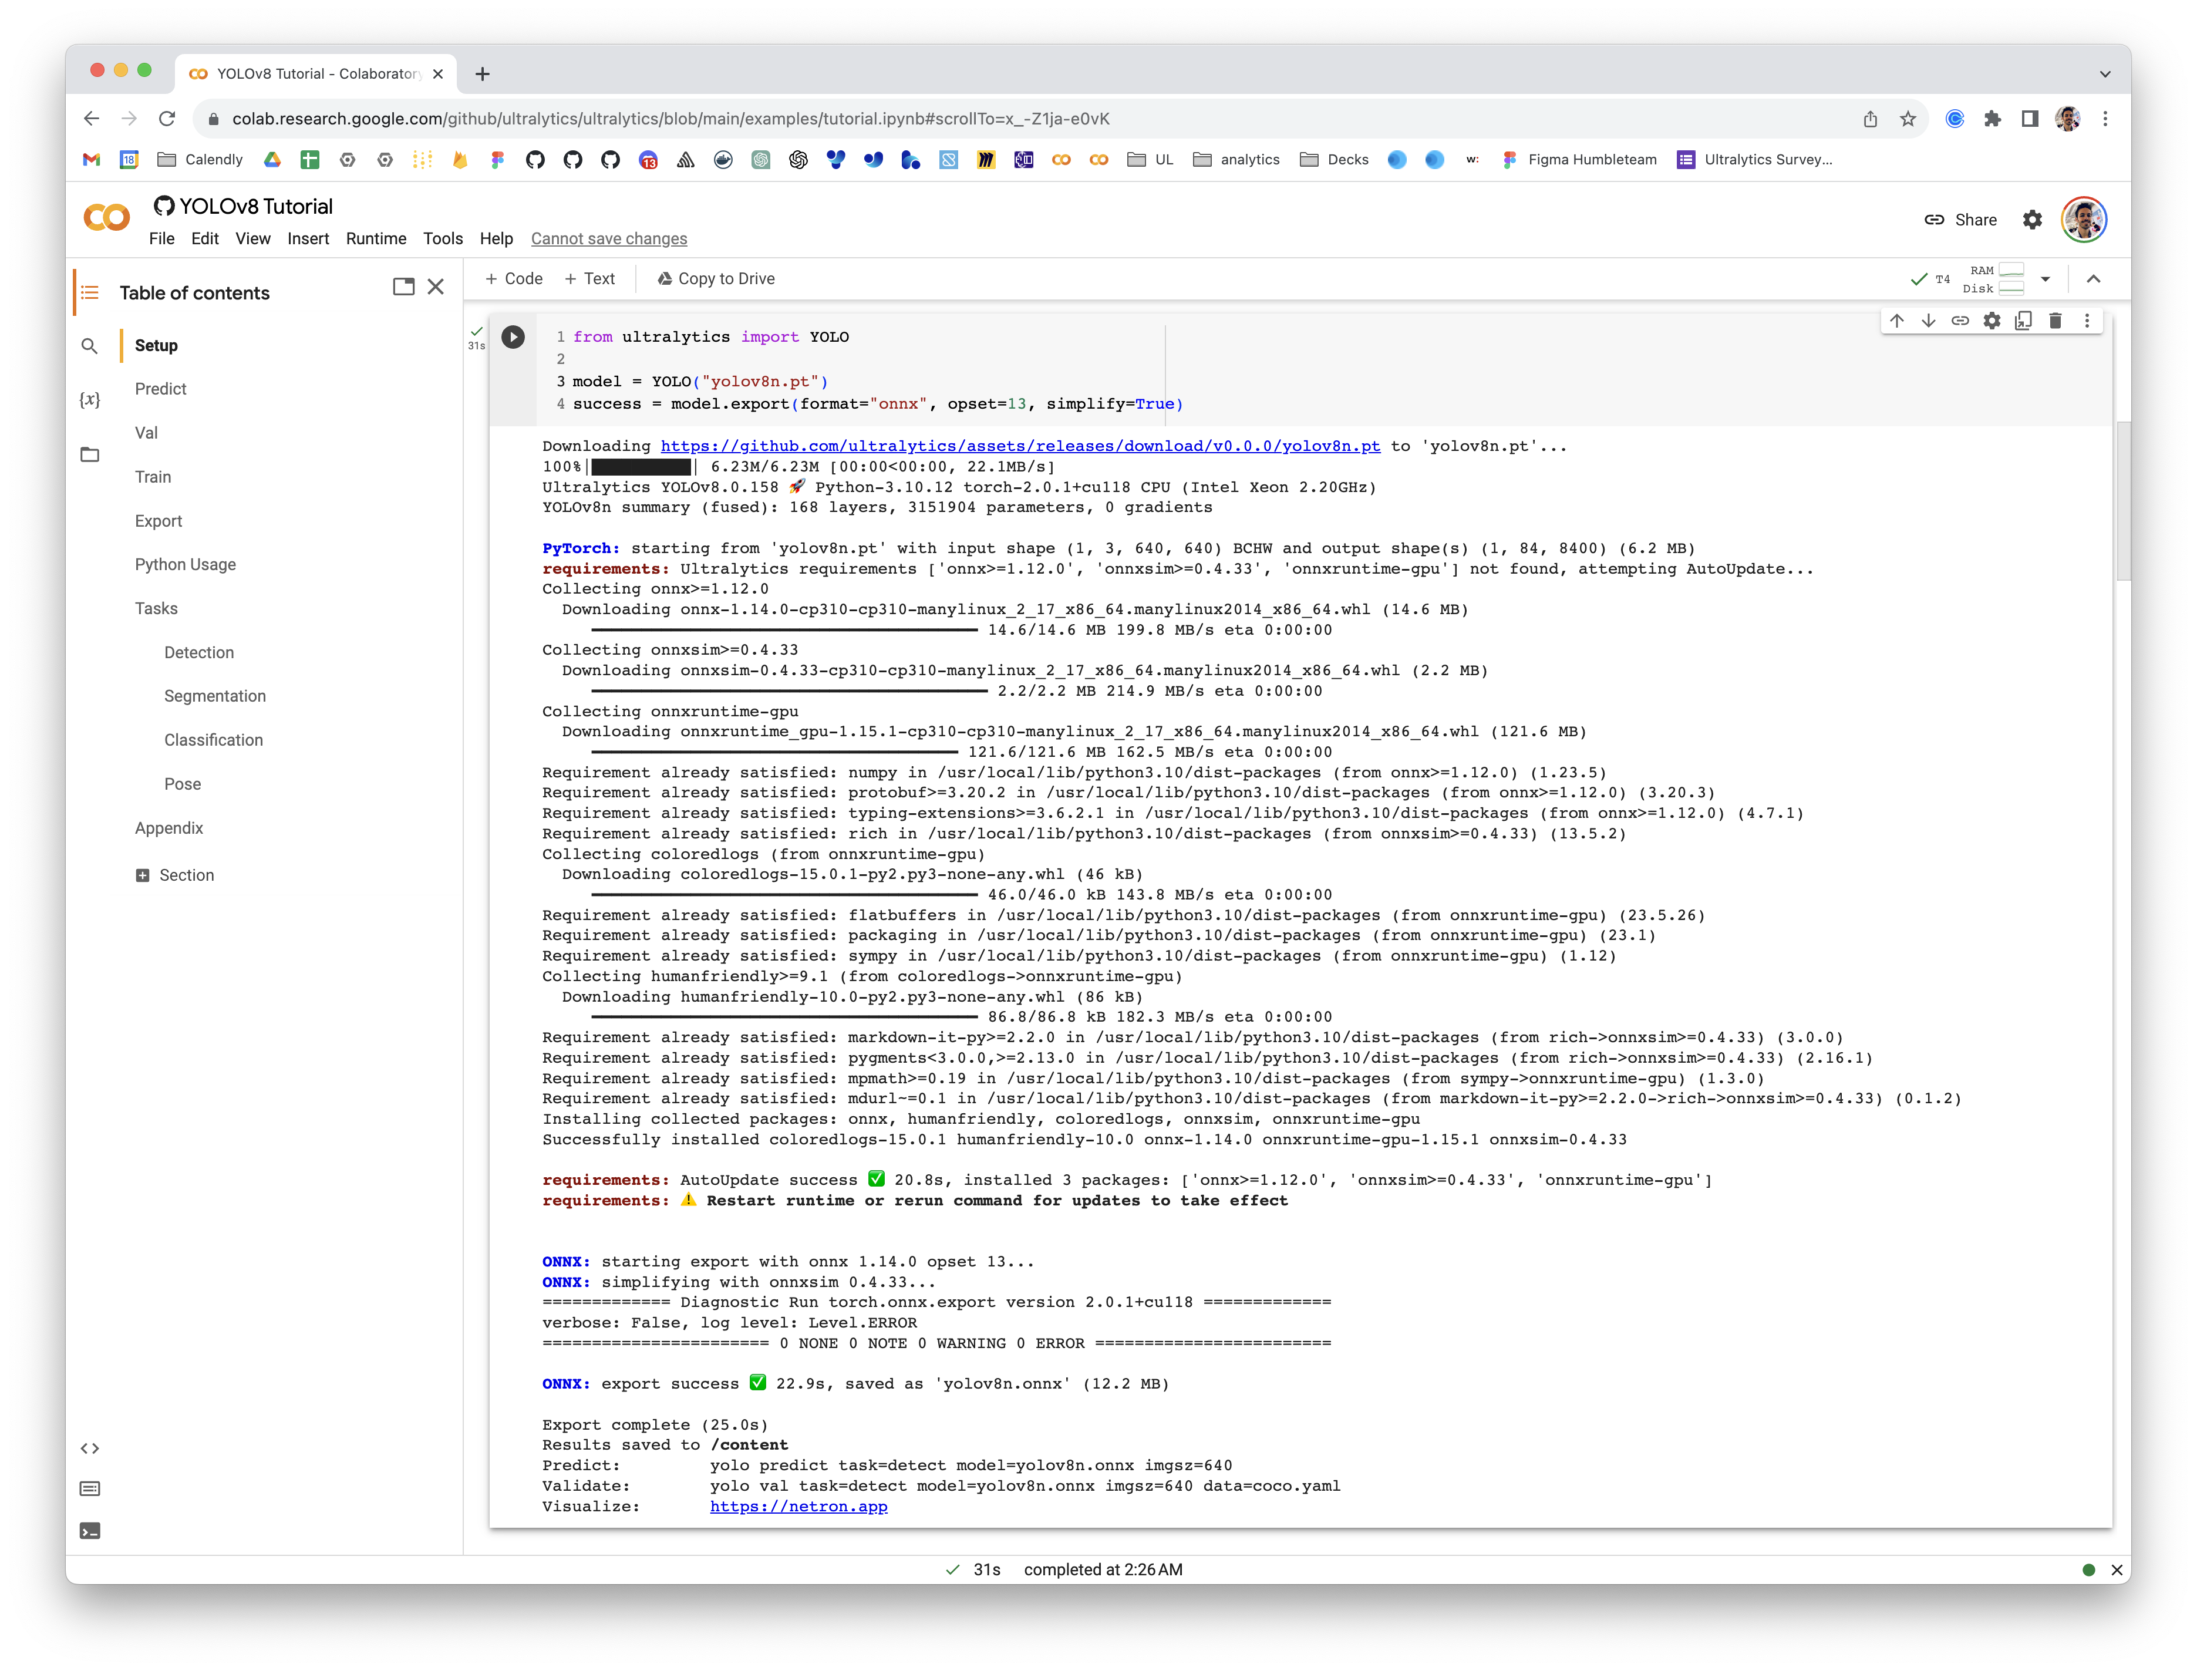Open the terminal icon in sidebar
2197x1671 pixels.
tap(89, 1531)
